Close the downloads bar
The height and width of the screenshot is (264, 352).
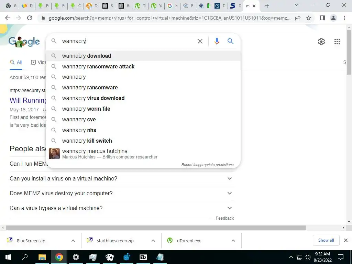[346, 240]
